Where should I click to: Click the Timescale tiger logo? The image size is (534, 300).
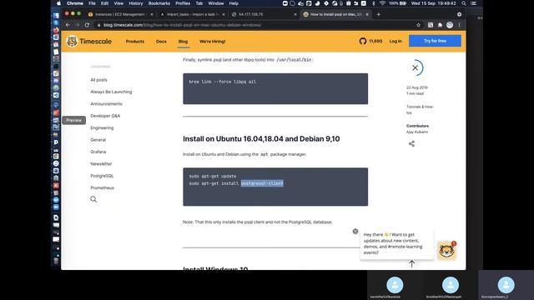click(72, 41)
